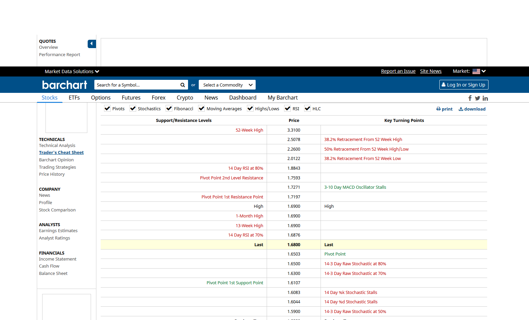The height and width of the screenshot is (320, 529).
Task: Click 50% Retracement From 52 Week High/Low
Action: (x=366, y=149)
